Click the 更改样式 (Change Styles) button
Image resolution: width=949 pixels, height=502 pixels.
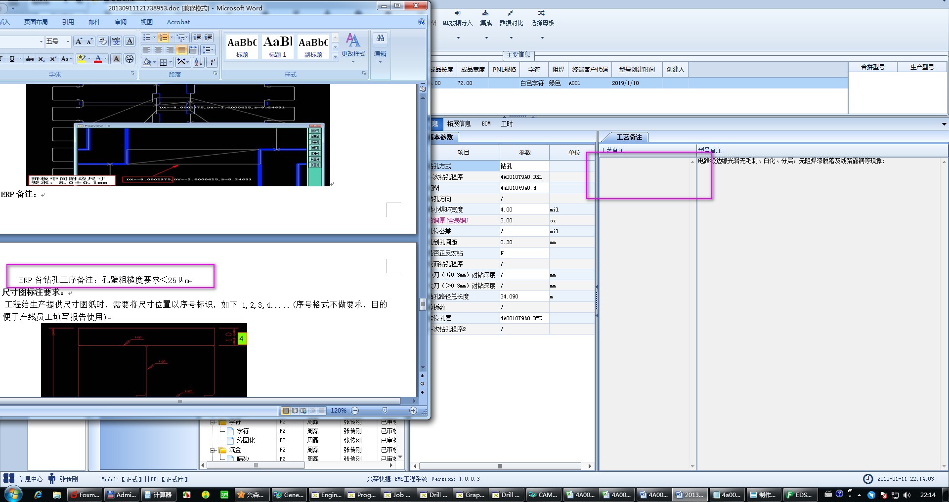[353, 48]
